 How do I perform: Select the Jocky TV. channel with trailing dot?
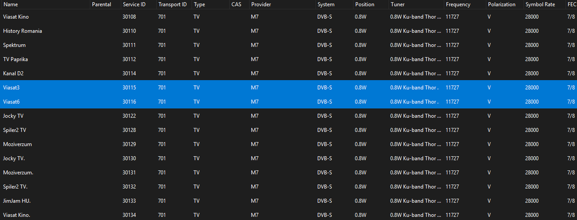click(288, 158)
